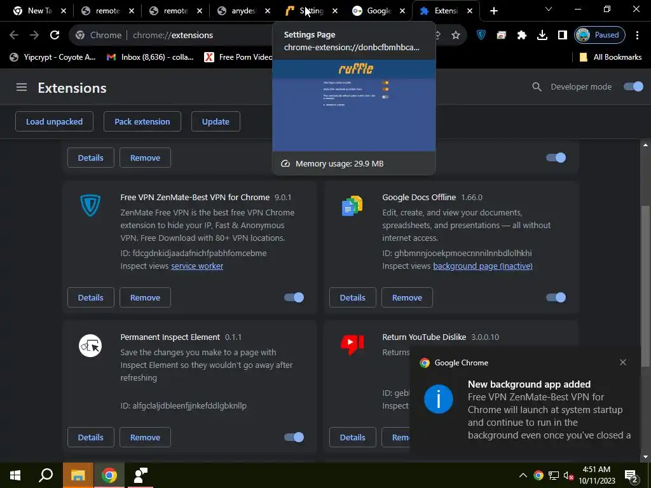Image resolution: width=651 pixels, height=488 pixels.
Task: Open Details for ZenMate VPN
Action: tap(90, 297)
